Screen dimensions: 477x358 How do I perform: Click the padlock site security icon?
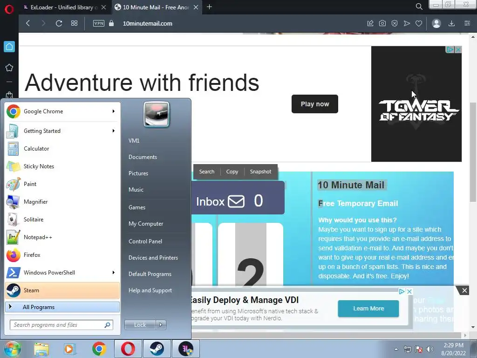coord(111,23)
